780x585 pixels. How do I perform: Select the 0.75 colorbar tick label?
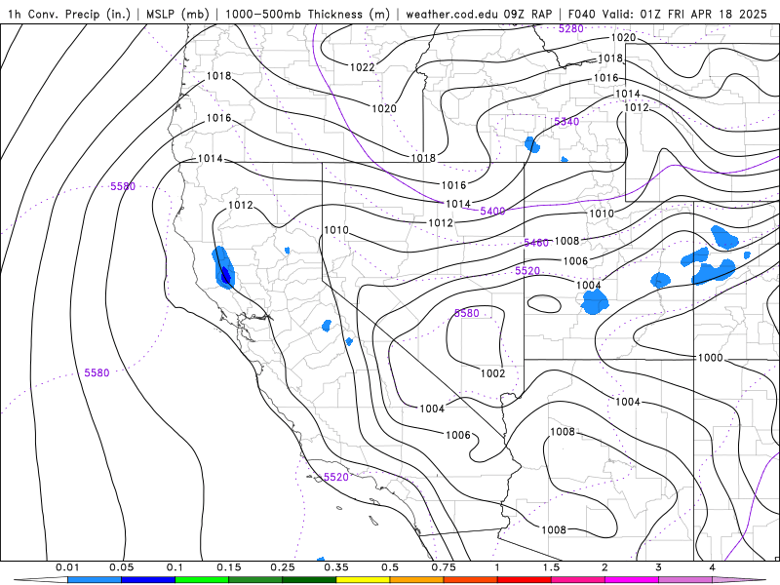pyautogui.click(x=444, y=567)
